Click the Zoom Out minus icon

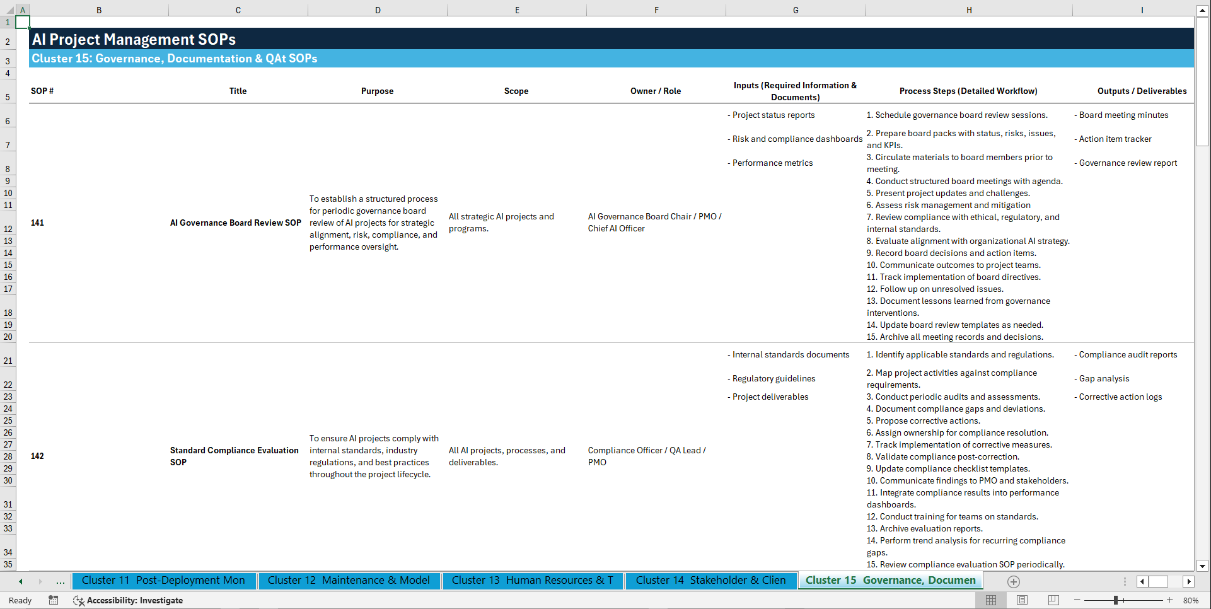tap(1077, 600)
